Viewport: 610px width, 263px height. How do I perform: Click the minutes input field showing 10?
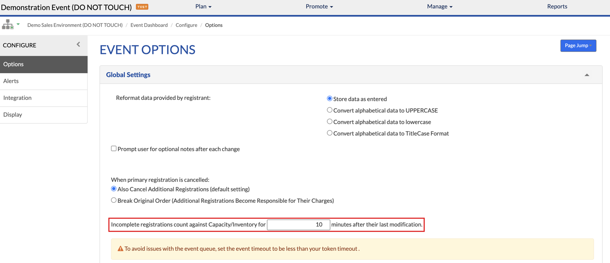pos(299,225)
